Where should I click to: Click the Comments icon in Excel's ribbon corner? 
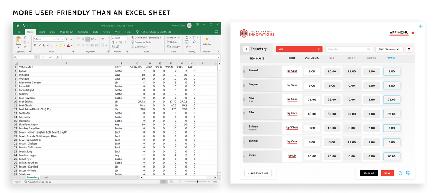pyautogui.click(x=217, y=32)
